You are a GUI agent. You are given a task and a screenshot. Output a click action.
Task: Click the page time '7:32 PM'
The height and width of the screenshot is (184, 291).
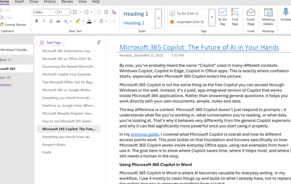177,55
